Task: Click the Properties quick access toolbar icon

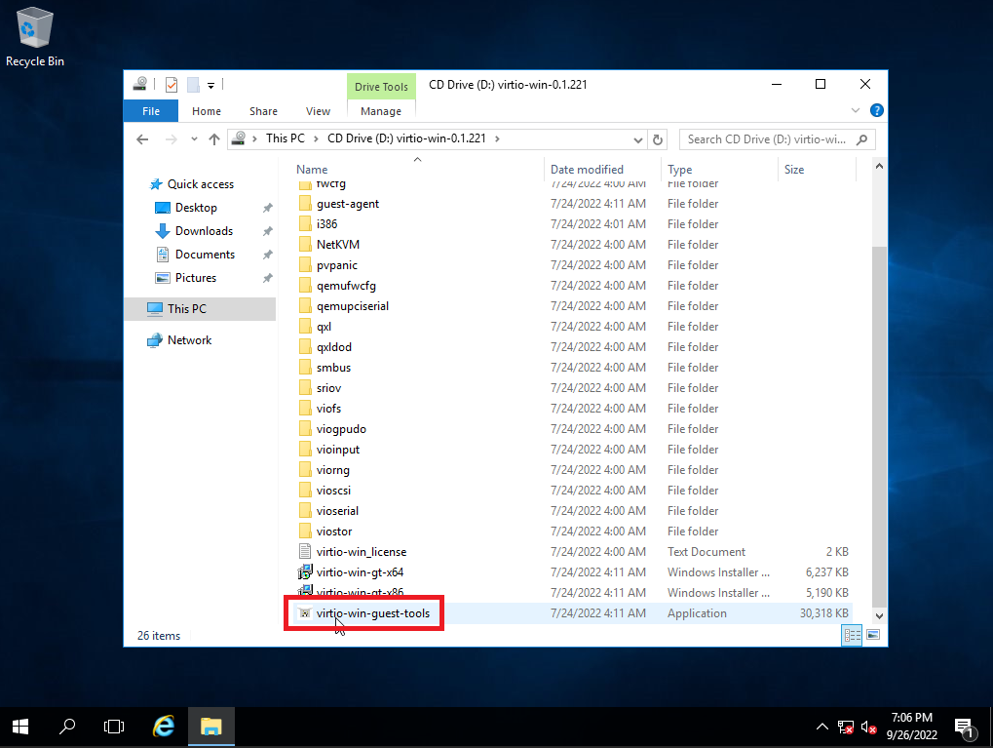Action: 171,84
